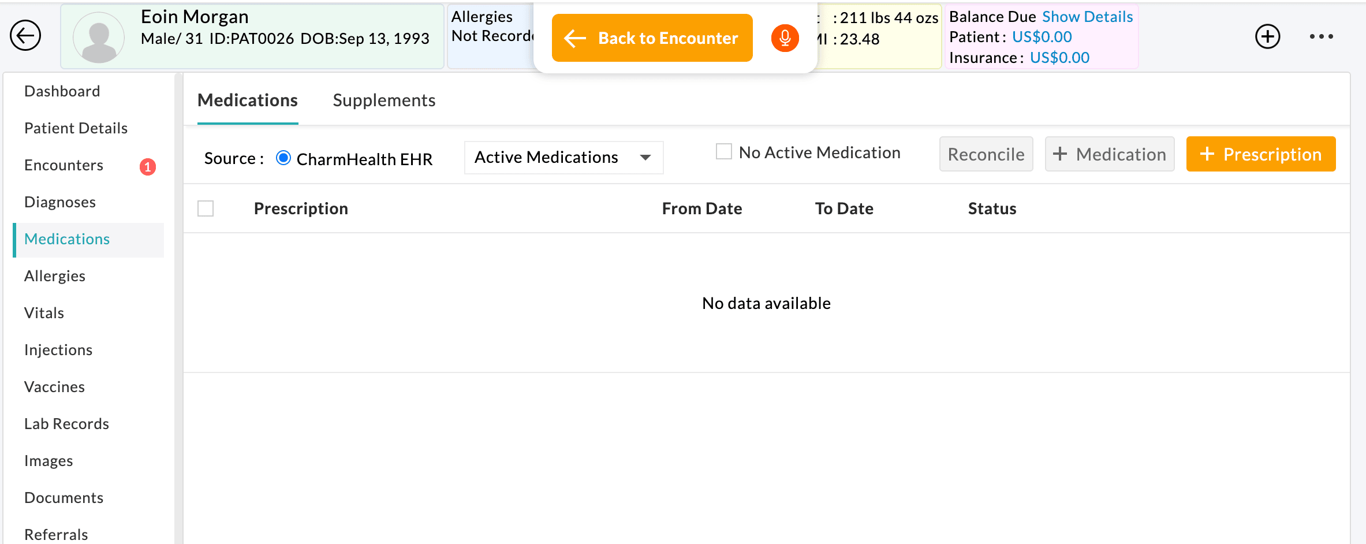
Task: Open Lab Records from sidebar
Action: coord(66,424)
